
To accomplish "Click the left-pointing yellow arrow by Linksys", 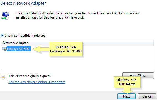I will [40, 49].
